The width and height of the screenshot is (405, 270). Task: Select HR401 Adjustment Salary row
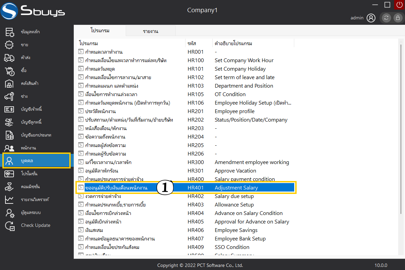coord(185,187)
